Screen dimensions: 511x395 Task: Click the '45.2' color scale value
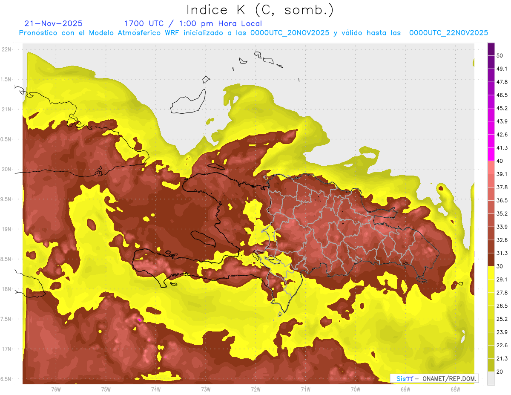click(x=502, y=108)
